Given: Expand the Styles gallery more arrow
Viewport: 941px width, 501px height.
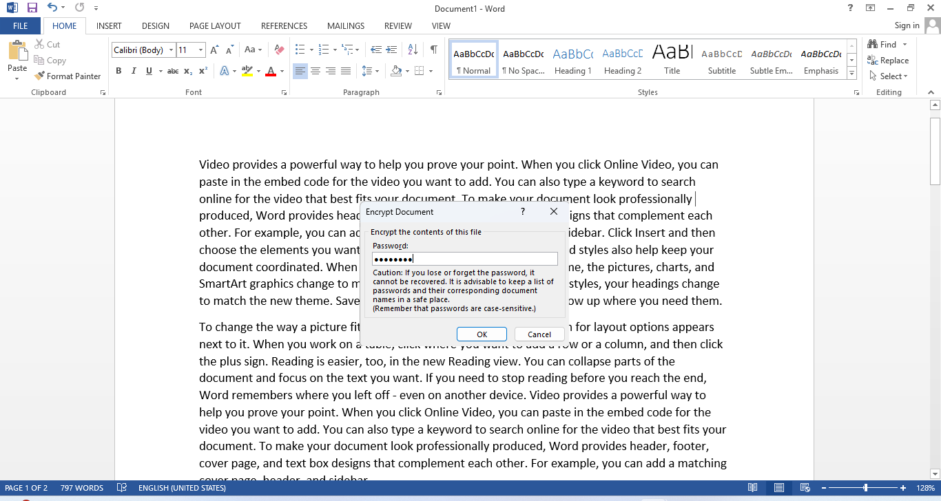Looking at the screenshot, I should tap(851, 74).
